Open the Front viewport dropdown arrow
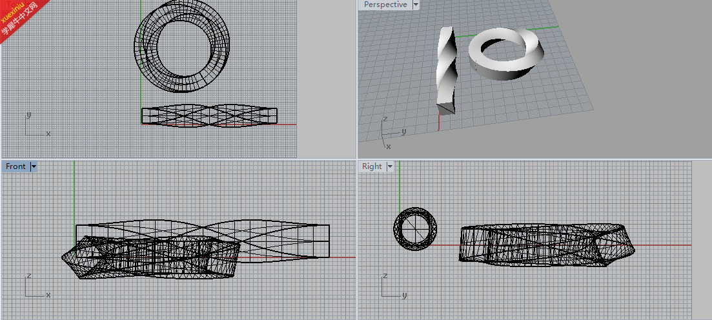This screenshot has height=320, width=712. (x=33, y=166)
